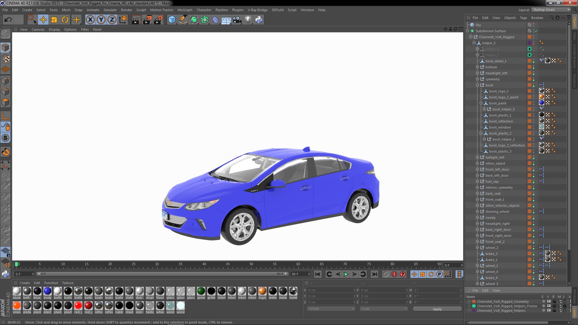Click Render View clapperboard icon
This screenshot has width=578, height=325.
(x=136, y=20)
